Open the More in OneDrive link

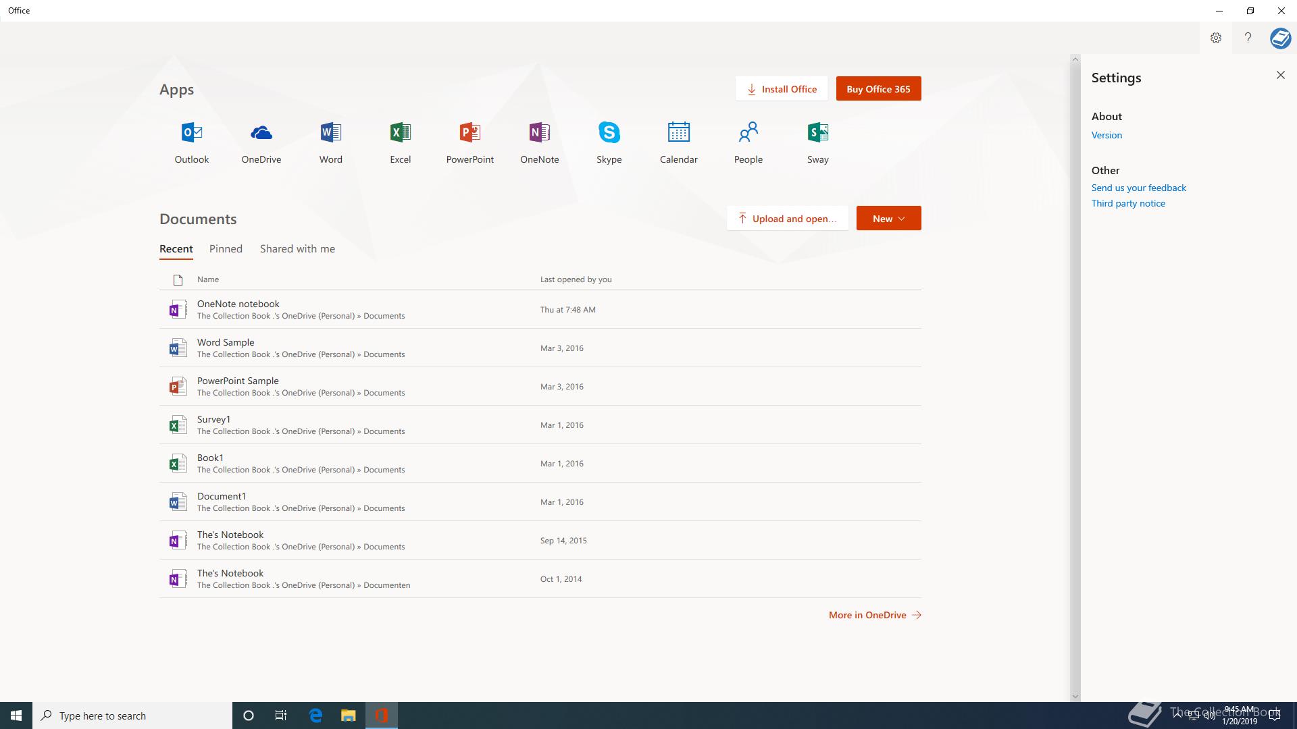[x=875, y=615]
